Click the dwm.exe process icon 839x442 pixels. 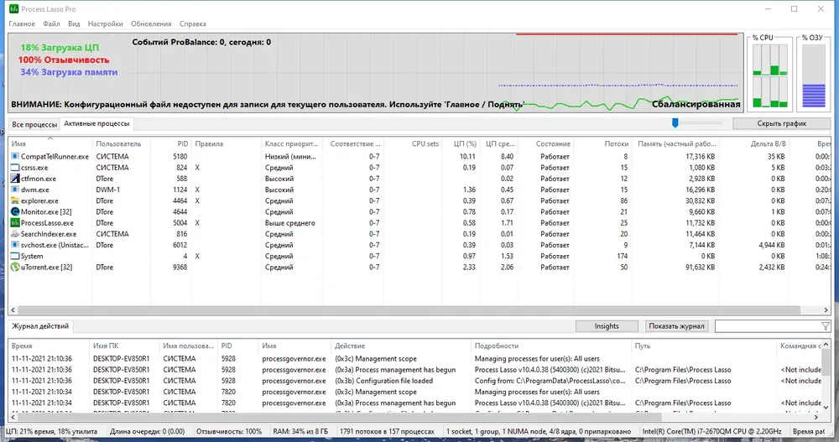click(15, 190)
